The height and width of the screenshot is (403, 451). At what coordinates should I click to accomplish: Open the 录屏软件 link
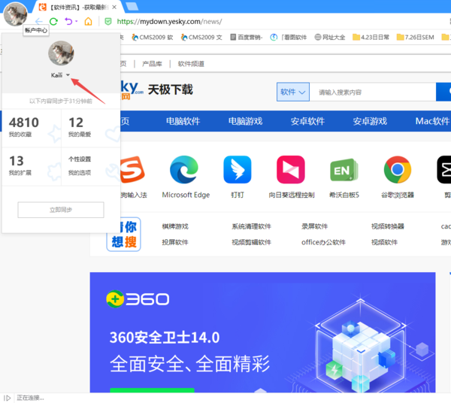pyautogui.click(x=315, y=226)
